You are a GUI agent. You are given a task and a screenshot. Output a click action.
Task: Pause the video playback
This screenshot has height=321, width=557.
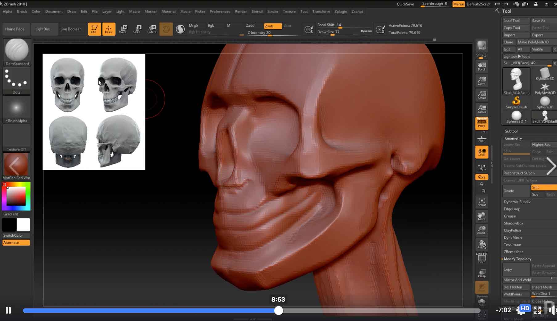coord(8,310)
